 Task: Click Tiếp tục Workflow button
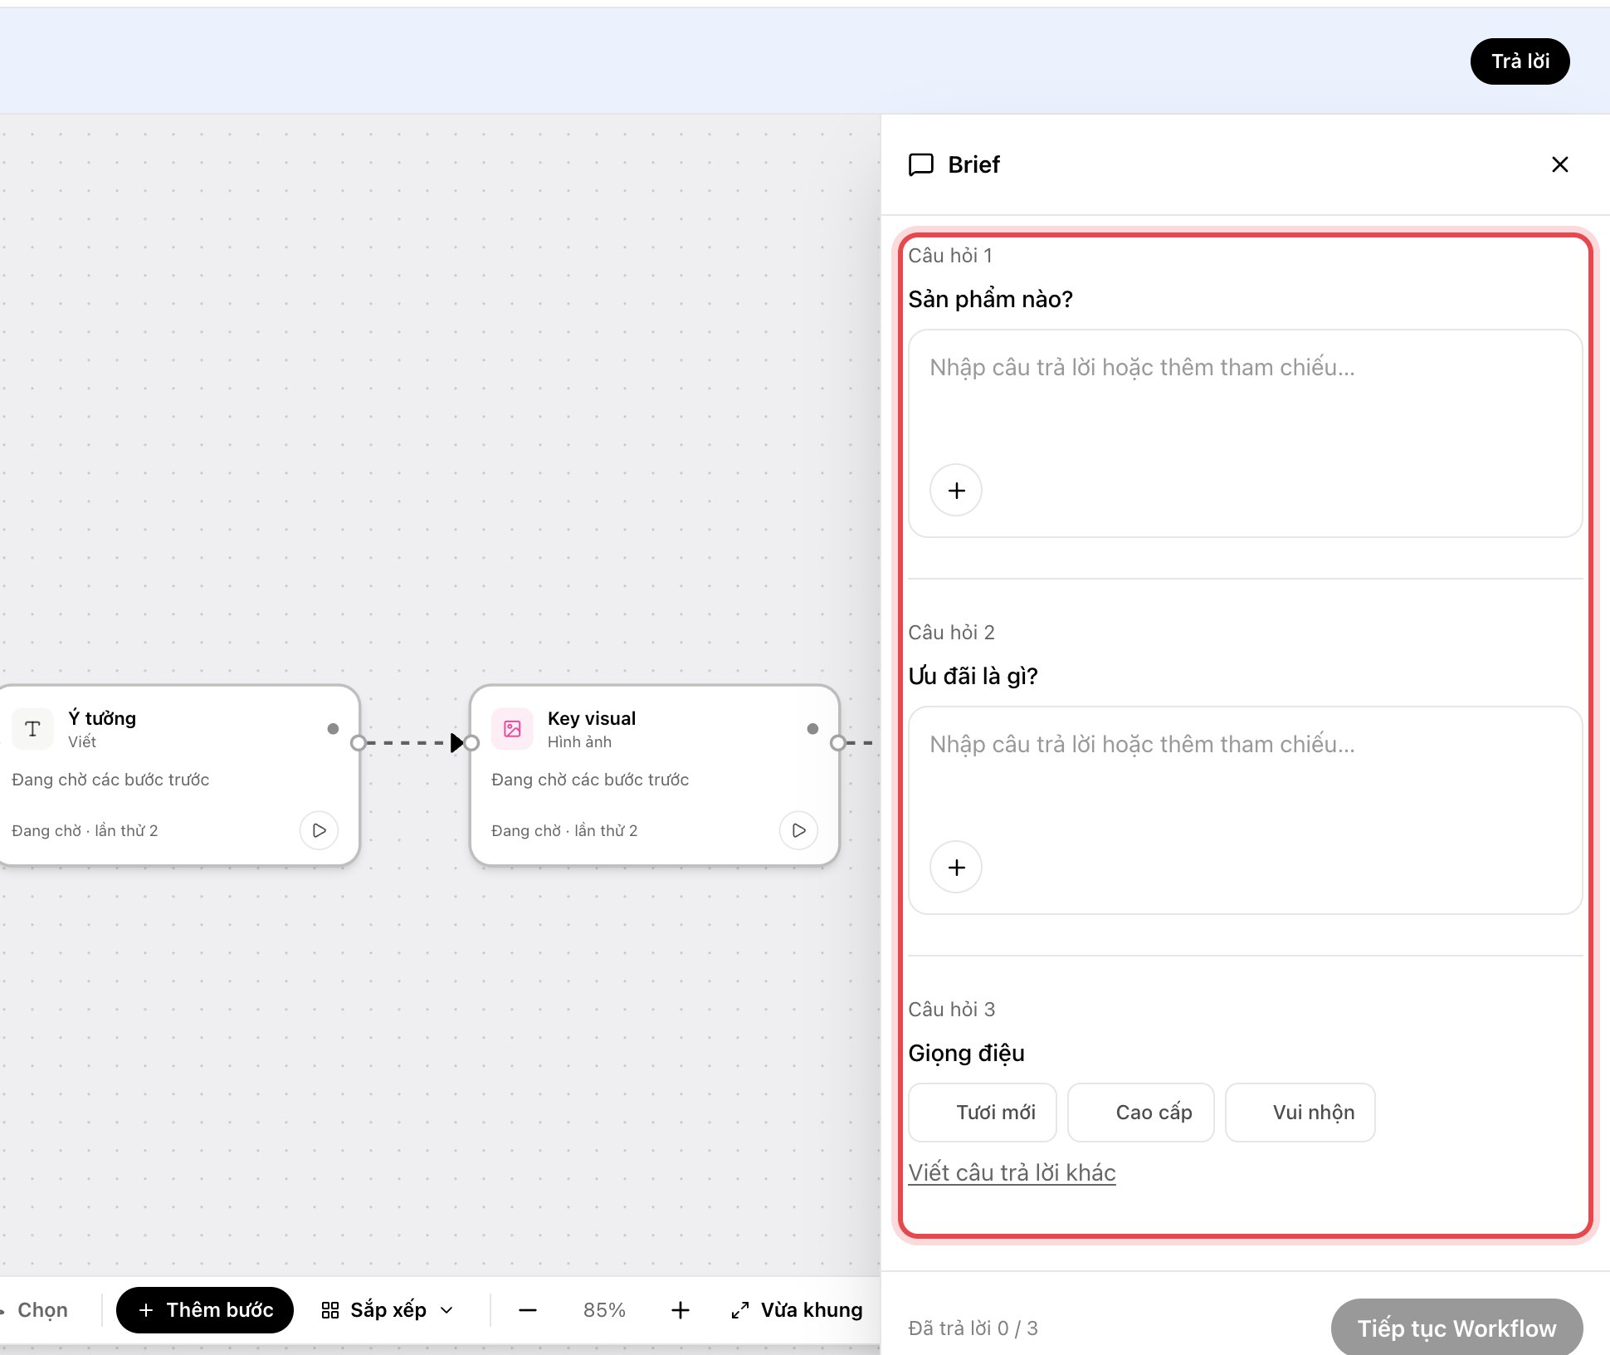pyautogui.click(x=1456, y=1328)
